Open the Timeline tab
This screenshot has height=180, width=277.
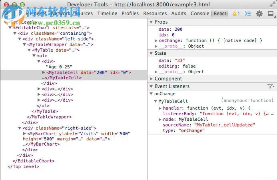pyautogui.click(x=107, y=14)
